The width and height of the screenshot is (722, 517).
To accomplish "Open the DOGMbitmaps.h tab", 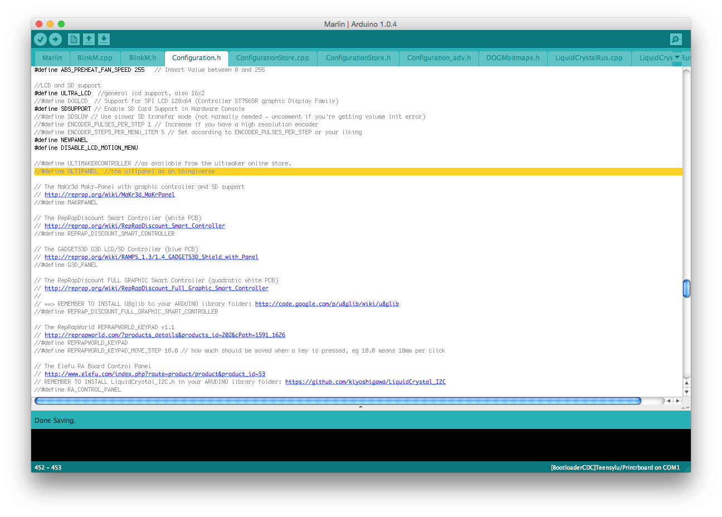I will 513,58.
